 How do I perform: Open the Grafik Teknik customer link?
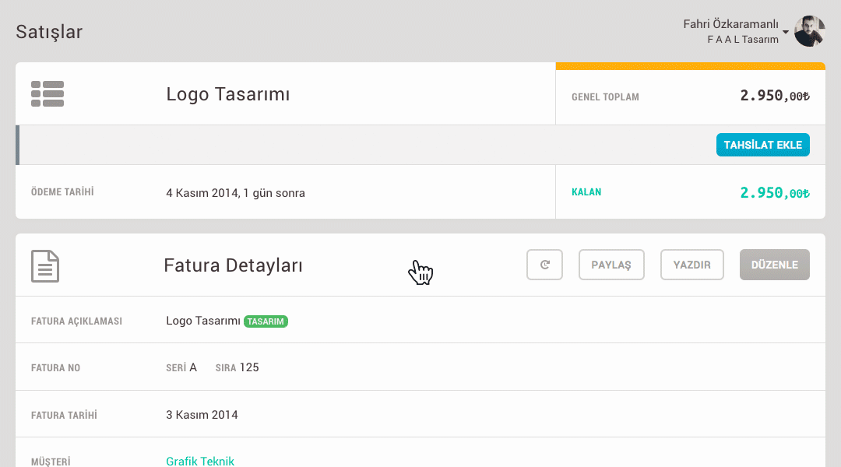click(x=200, y=462)
